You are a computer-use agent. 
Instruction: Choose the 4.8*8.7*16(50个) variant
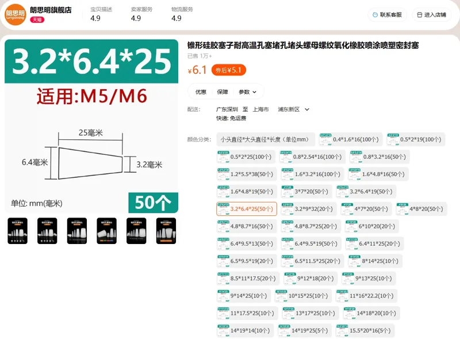(x=247, y=226)
